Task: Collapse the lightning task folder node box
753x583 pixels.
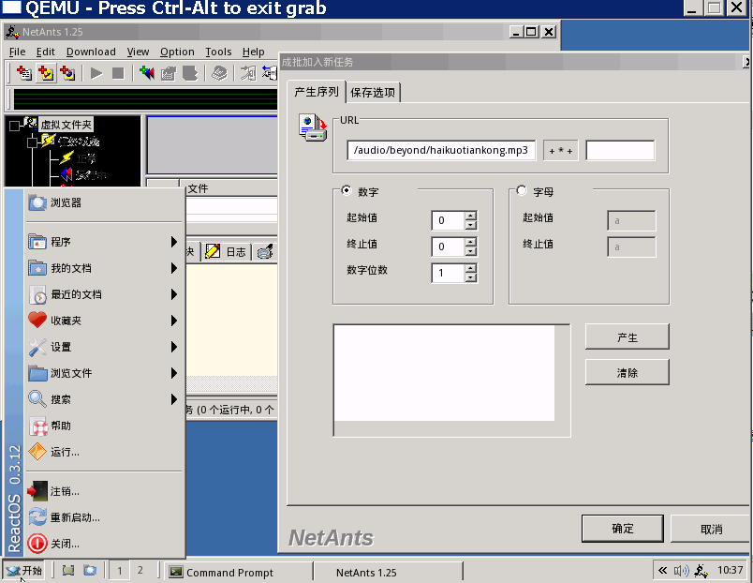Action: pyautogui.click(x=32, y=142)
